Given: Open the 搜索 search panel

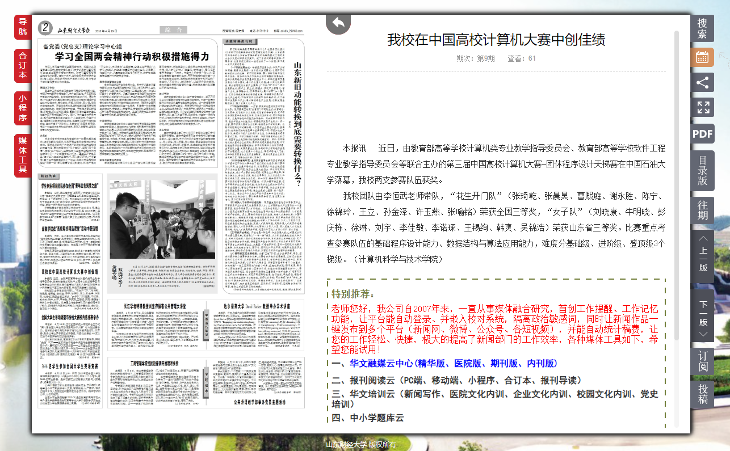Looking at the screenshot, I should click(x=702, y=28).
